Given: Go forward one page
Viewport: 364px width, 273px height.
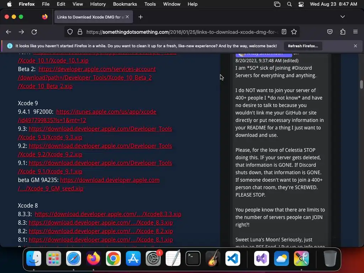Looking at the screenshot, I should click(x=21, y=32).
